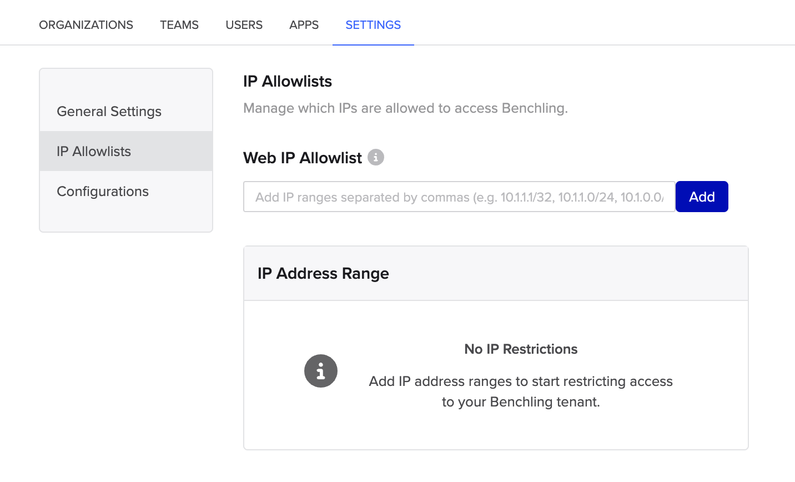This screenshot has height=482, width=795.
Task: Click the Settings tab underline indicator
Action: click(373, 43)
